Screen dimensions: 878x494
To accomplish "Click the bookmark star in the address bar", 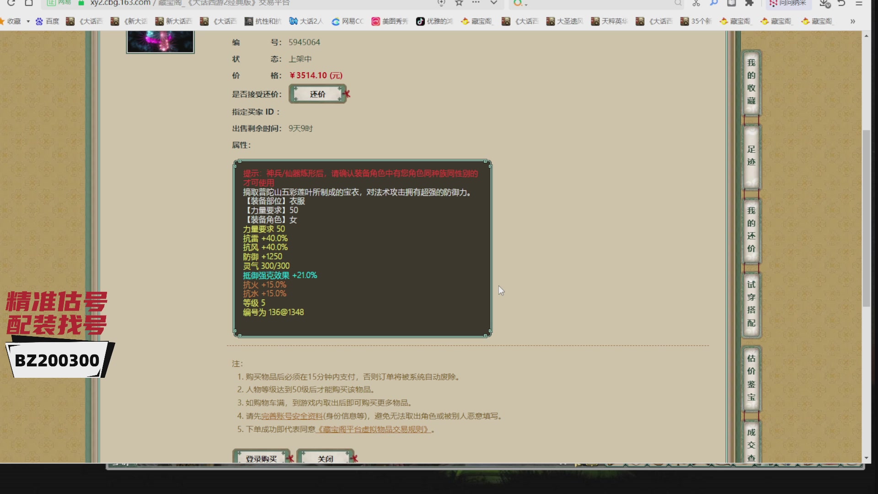I will [459, 3].
